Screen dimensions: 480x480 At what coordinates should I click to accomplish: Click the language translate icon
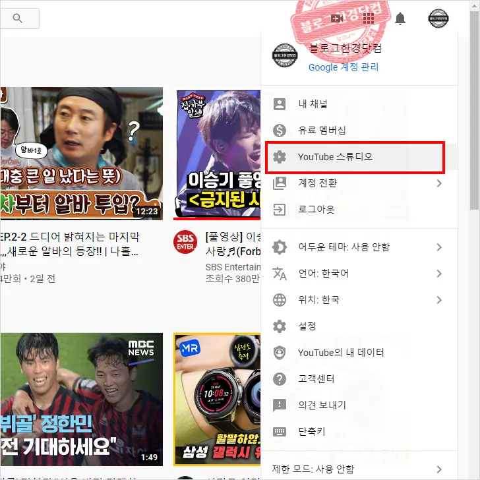coord(279,274)
